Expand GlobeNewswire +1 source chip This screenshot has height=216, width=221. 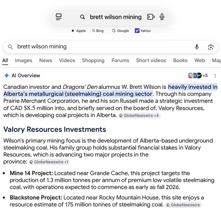pos(49,162)
